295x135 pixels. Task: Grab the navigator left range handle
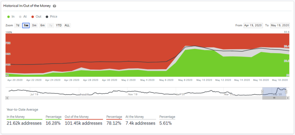click(x=263, y=92)
